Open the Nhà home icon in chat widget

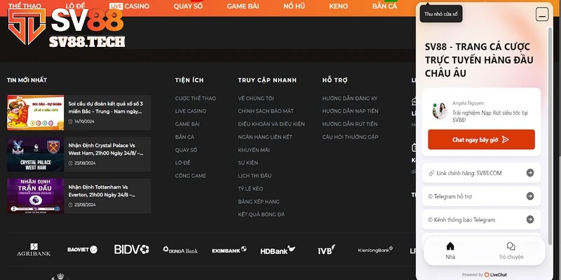[x=450, y=251]
